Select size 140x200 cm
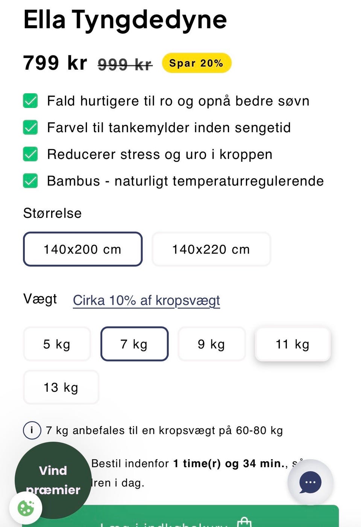 [x=83, y=249]
